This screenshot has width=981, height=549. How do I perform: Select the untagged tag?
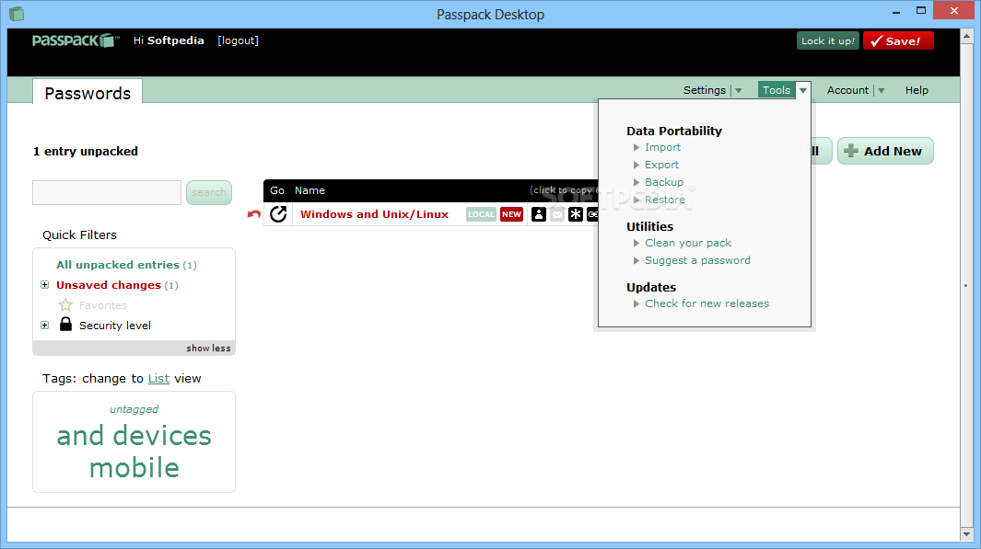pos(134,409)
